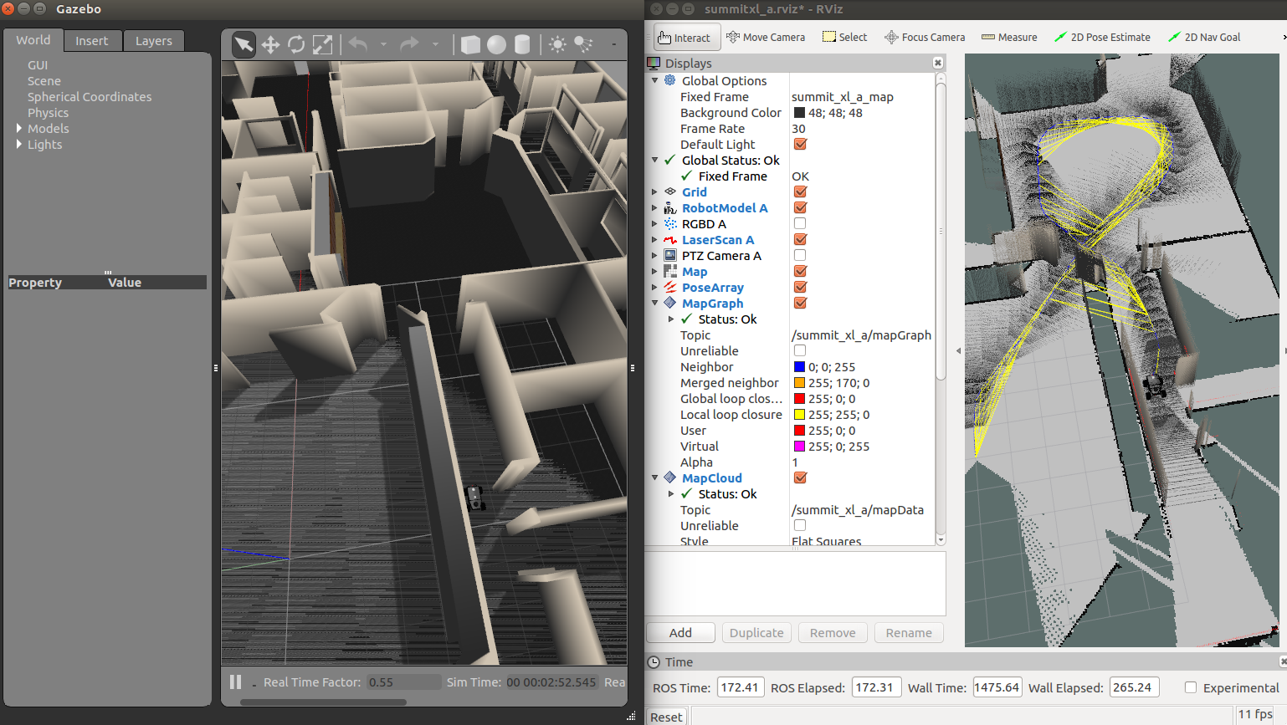This screenshot has height=725, width=1287.
Task: Pause the Gazebo simulation
Action: [236, 682]
